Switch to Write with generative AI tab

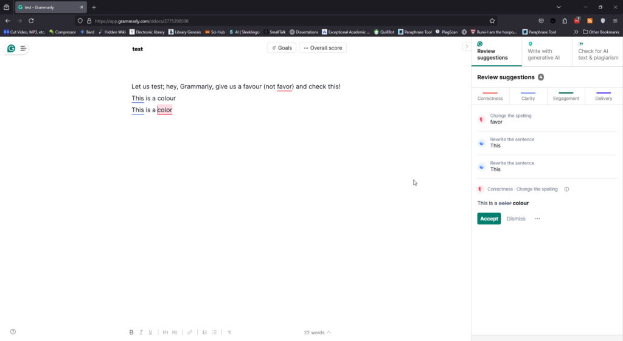(547, 51)
